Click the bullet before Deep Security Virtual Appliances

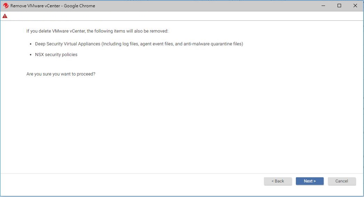click(x=31, y=44)
